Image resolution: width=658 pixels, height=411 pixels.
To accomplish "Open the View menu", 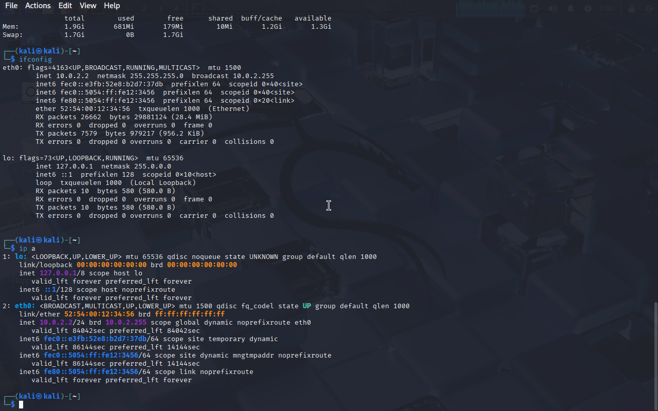I will coord(88,6).
